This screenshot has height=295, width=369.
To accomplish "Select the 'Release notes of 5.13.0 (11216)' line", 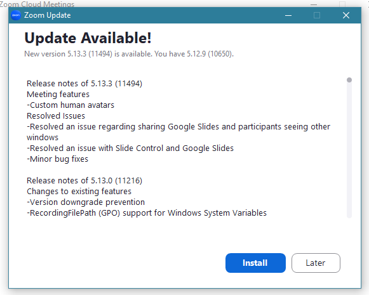I will pyautogui.click(x=84, y=181).
